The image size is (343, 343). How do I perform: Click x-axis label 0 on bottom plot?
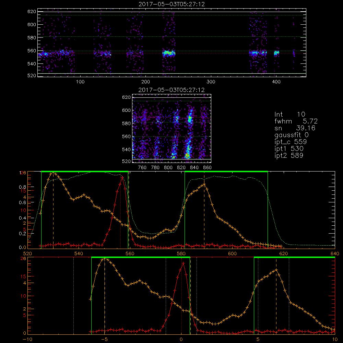181,340
